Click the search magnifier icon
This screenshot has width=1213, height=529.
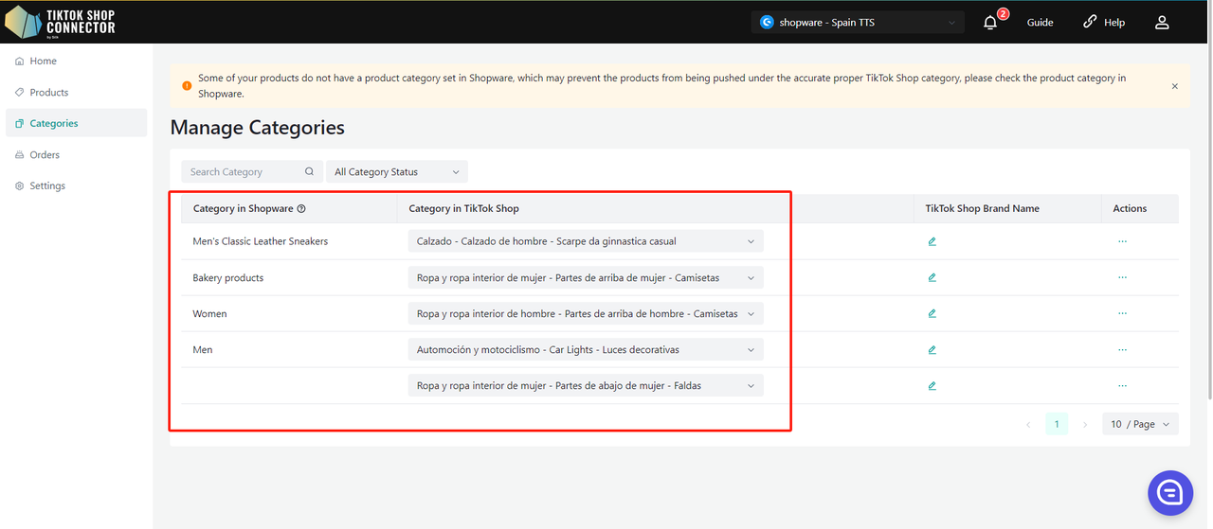point(309,172)
